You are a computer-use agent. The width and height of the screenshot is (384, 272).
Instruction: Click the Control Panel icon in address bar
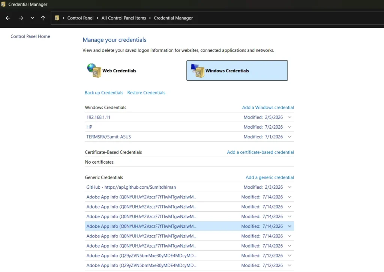coord(57,18)
